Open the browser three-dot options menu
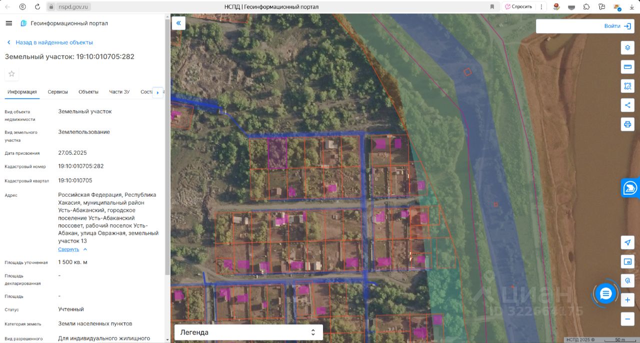 pos(541,6)
